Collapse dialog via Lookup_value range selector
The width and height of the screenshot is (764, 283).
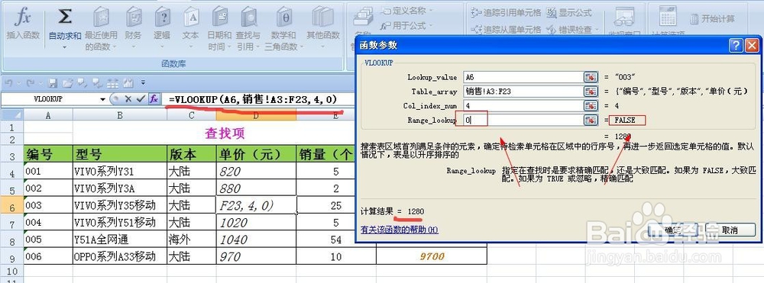[591, 77]
